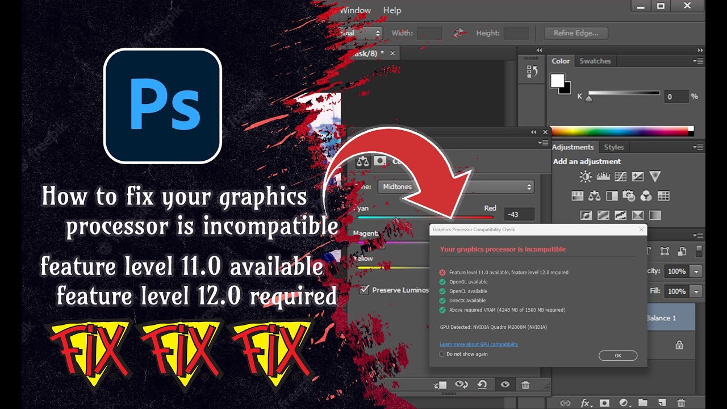Add a layer style (fx)

point(585,403)
